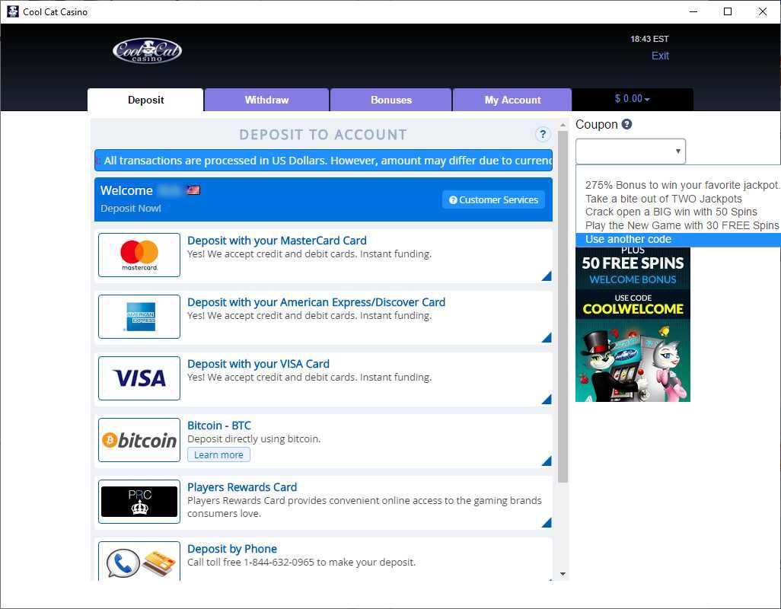Switch to the Withdraw tab

coord(266,100)
